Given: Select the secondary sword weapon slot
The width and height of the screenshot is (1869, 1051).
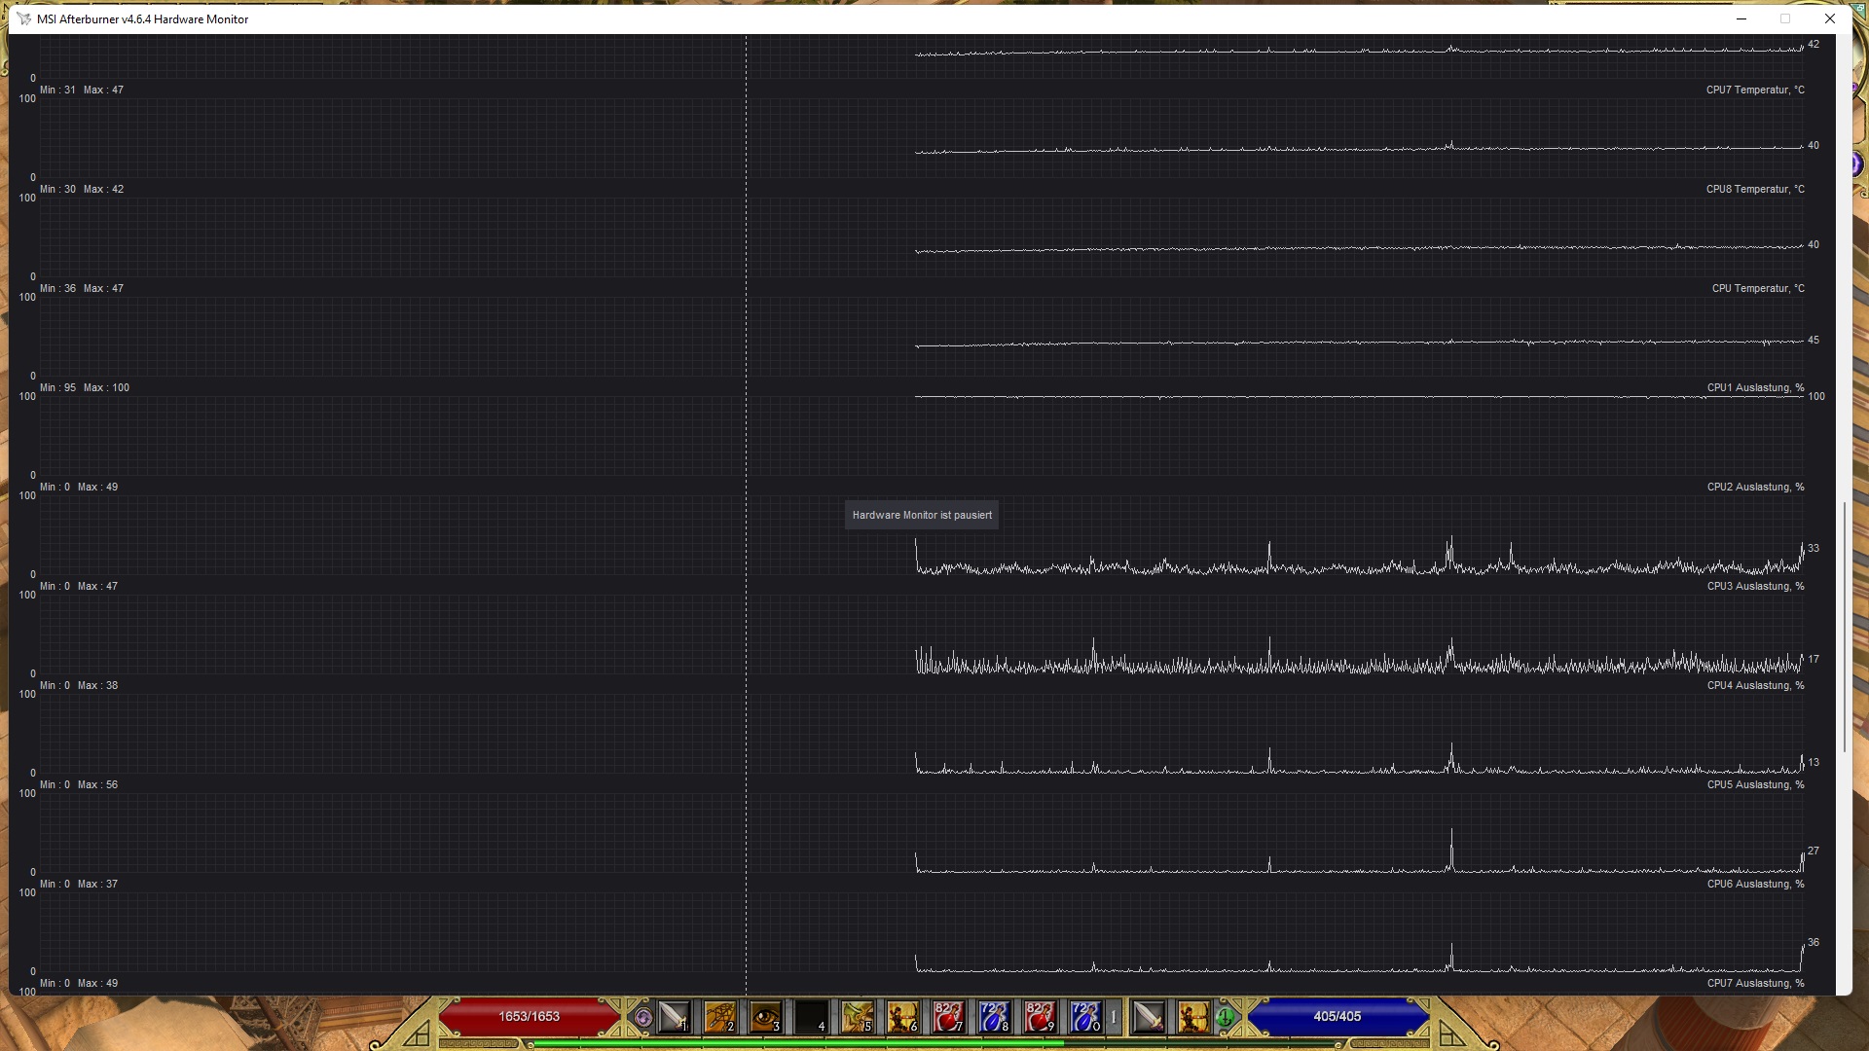Looking at the screenshot, I should coord(1148,1018).
